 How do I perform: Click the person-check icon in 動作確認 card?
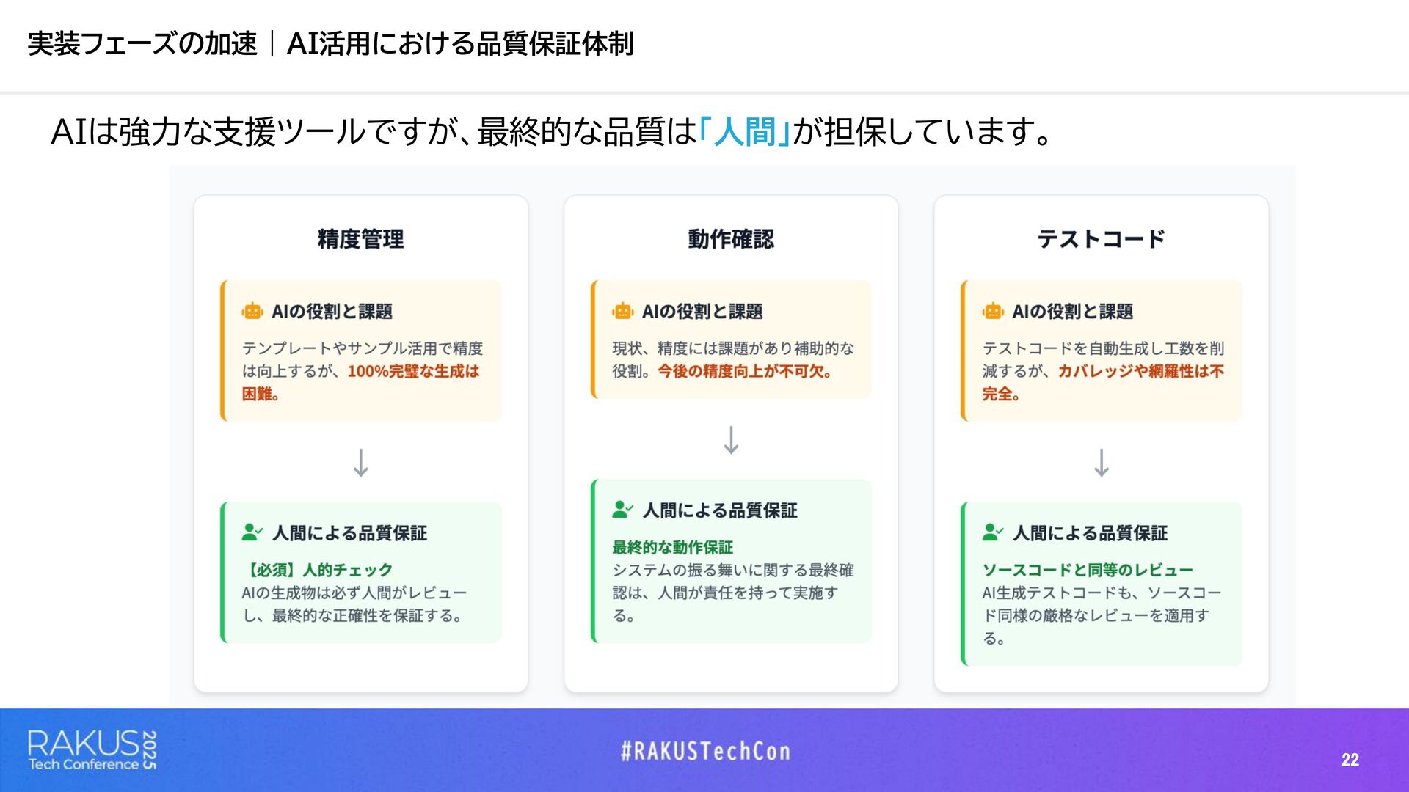pyautogui.click(x=623, y=510)
